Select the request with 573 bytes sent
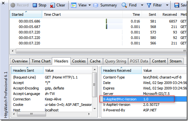 (98, 32)
